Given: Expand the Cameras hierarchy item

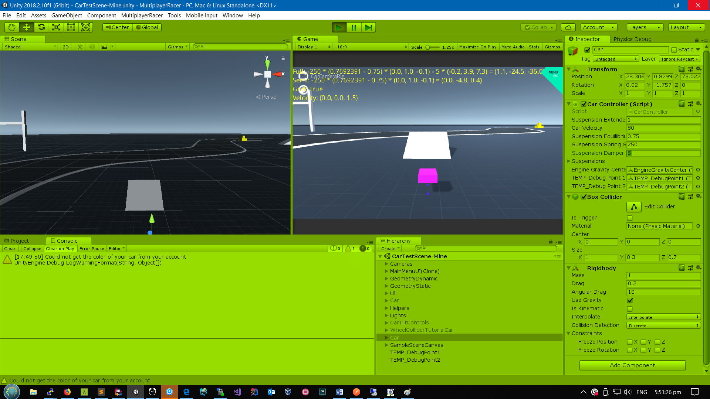Looking at the screenshot, I should point(386,264).
